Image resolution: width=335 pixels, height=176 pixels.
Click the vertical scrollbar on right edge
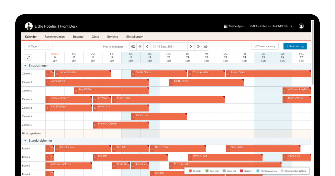click(313, 53)
